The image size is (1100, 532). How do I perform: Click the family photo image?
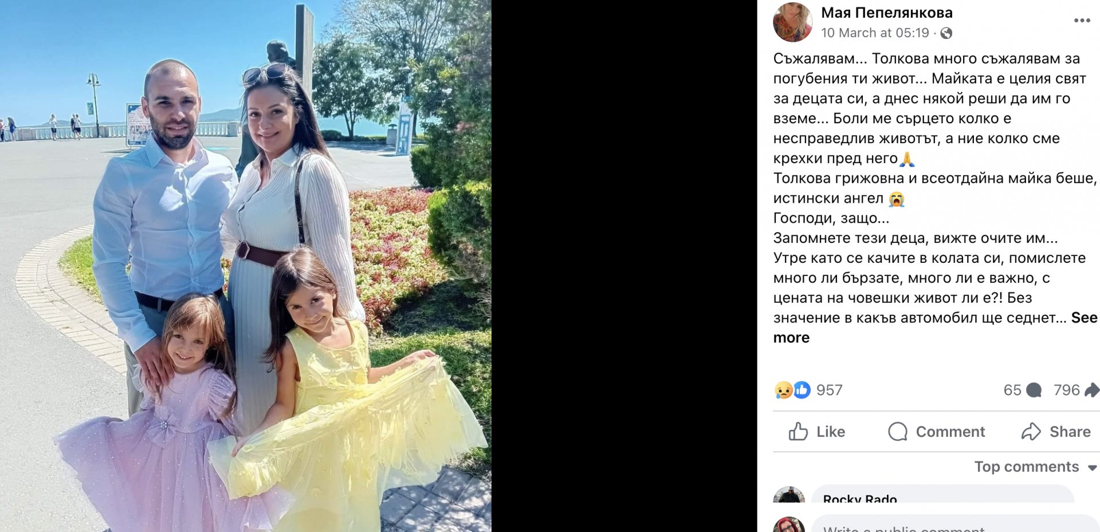(x=246, y=266)
